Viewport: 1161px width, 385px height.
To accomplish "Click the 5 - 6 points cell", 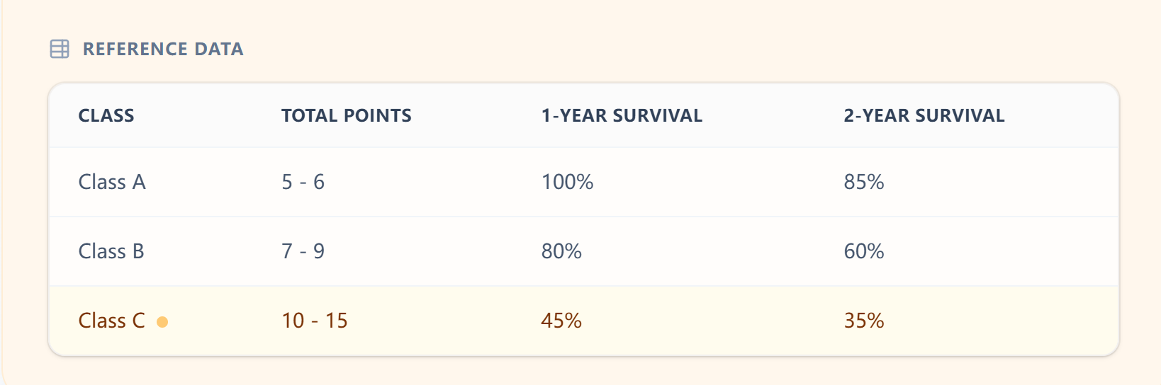I will pyautogui.click(x=303, y=182).
